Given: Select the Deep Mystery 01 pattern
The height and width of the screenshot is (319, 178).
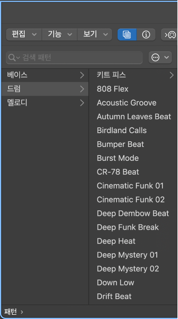Looking at the screenshot, I should [x=133, y=255].
